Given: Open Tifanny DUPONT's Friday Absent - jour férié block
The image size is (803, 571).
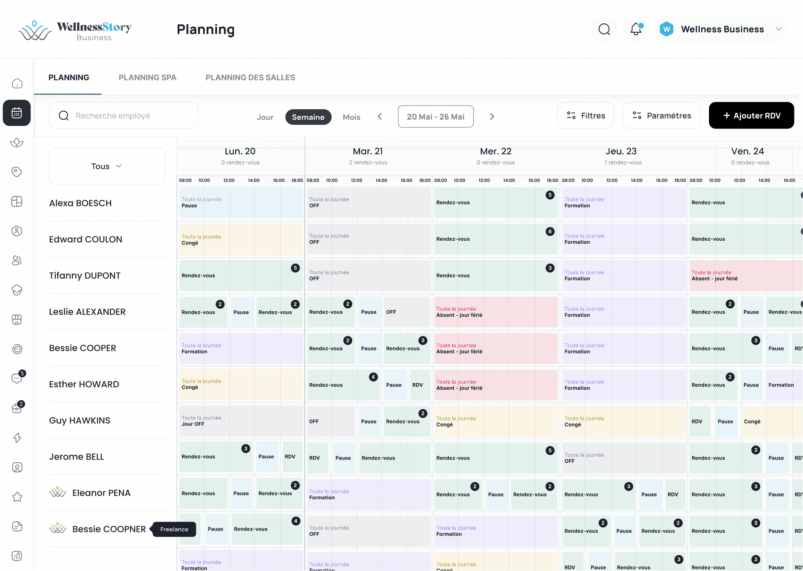Looking at the screenshot, I should (x=746, y=275).
